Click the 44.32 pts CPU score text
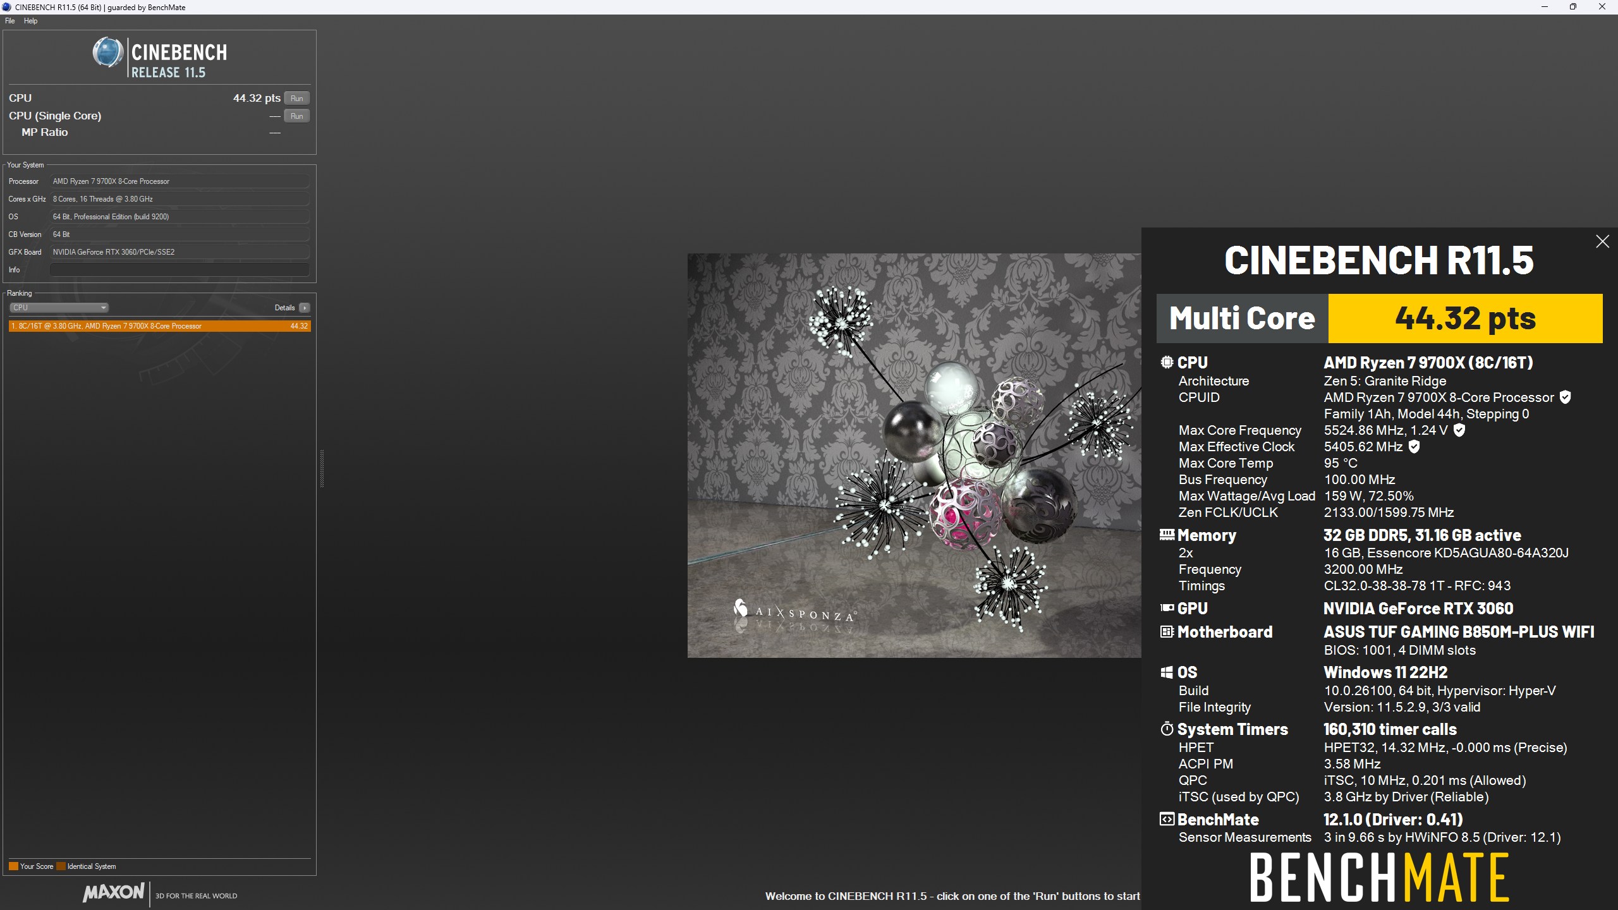Viewport: 1618px width, 910px height. 257,98
